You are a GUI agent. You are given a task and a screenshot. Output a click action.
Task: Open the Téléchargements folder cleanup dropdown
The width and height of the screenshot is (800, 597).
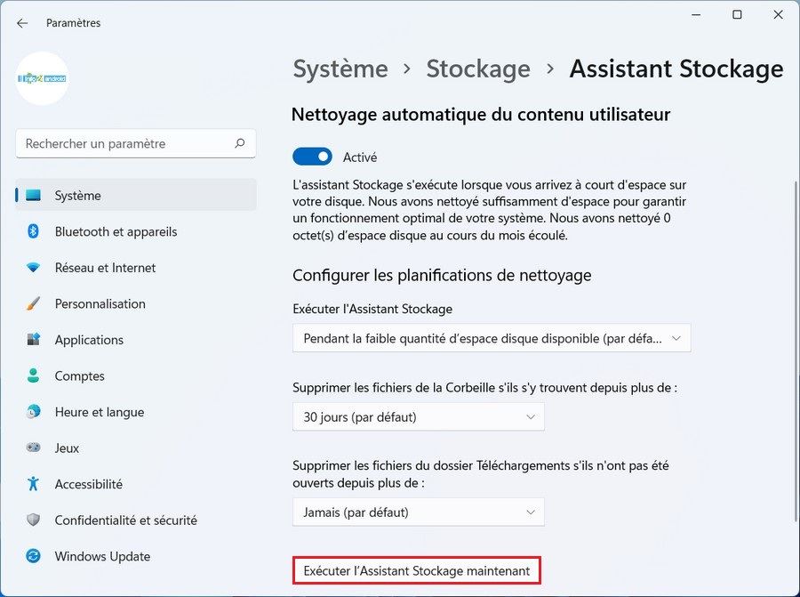click(418, 512)
